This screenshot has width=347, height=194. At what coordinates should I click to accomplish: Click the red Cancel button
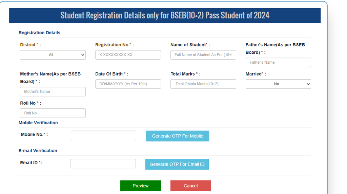[190, 186]
